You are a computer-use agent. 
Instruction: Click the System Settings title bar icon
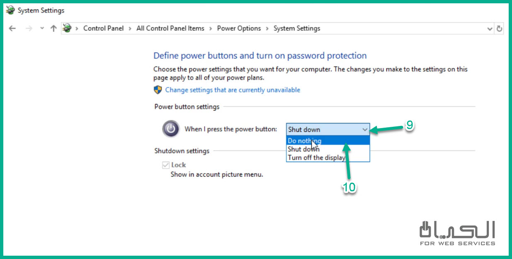click(10, 10)
